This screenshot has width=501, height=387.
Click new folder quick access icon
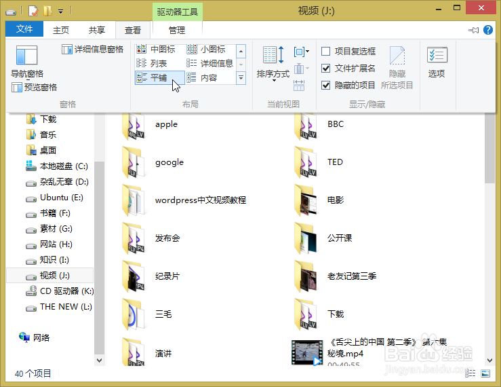(47, 12)
